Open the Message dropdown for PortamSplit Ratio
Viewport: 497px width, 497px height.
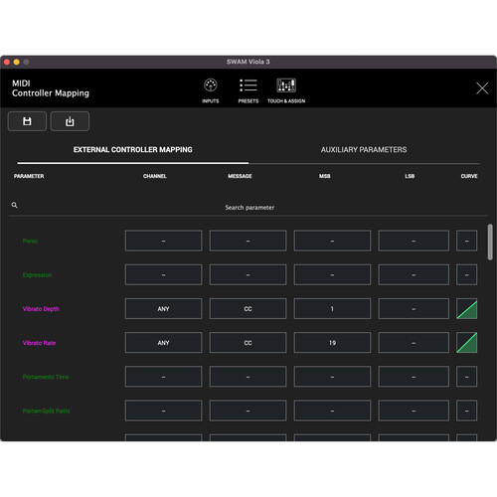[248, 411]
